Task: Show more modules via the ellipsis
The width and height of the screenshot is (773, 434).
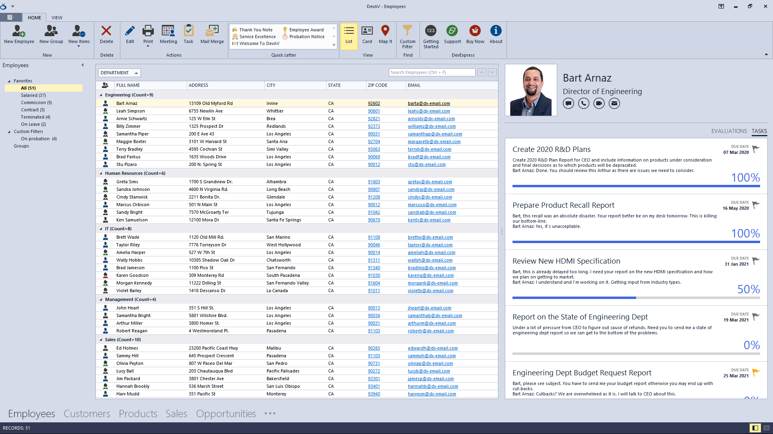Action: (270, 414)
